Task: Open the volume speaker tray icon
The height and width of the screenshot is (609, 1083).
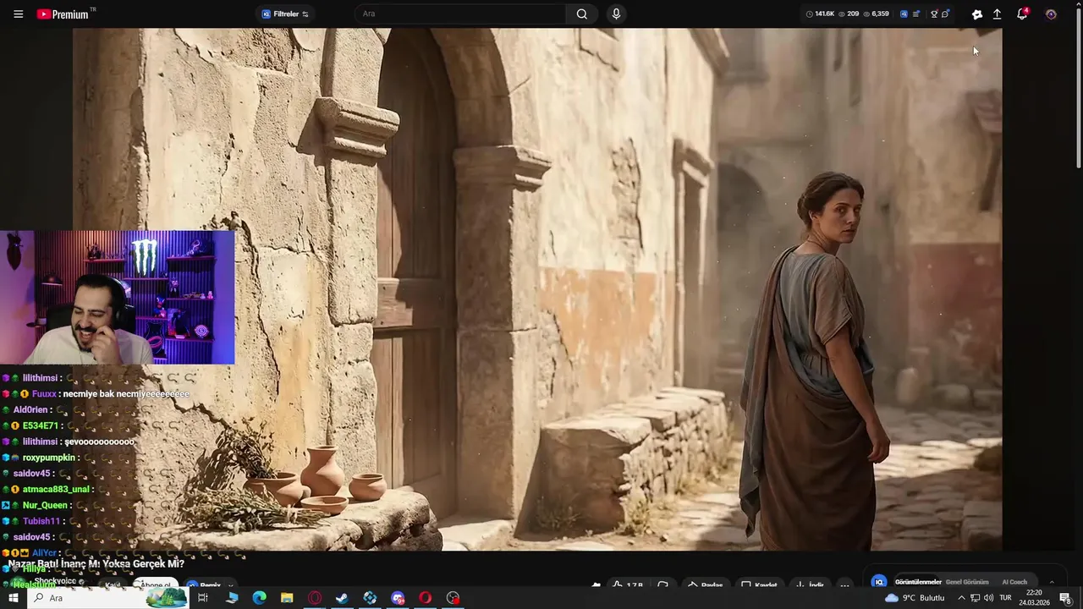Action: click(x=988, y=598)
